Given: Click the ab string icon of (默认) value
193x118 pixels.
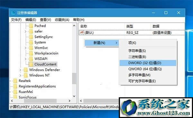Looking at the screenshot, I should click(x=82, y=32).
